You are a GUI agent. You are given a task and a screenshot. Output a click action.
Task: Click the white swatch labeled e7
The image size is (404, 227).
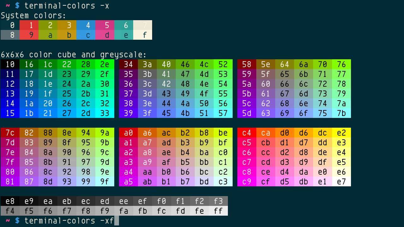coord(341,182)
